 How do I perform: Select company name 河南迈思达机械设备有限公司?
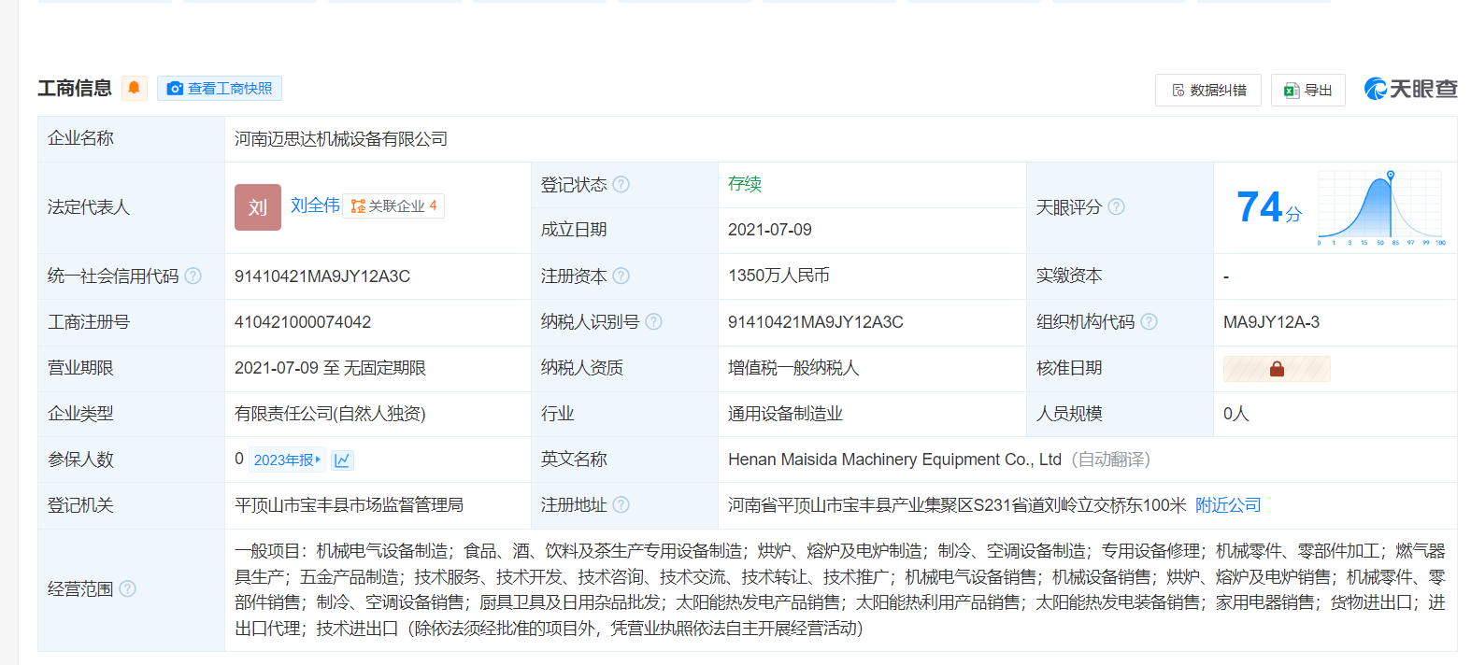(x=341, y=139)
